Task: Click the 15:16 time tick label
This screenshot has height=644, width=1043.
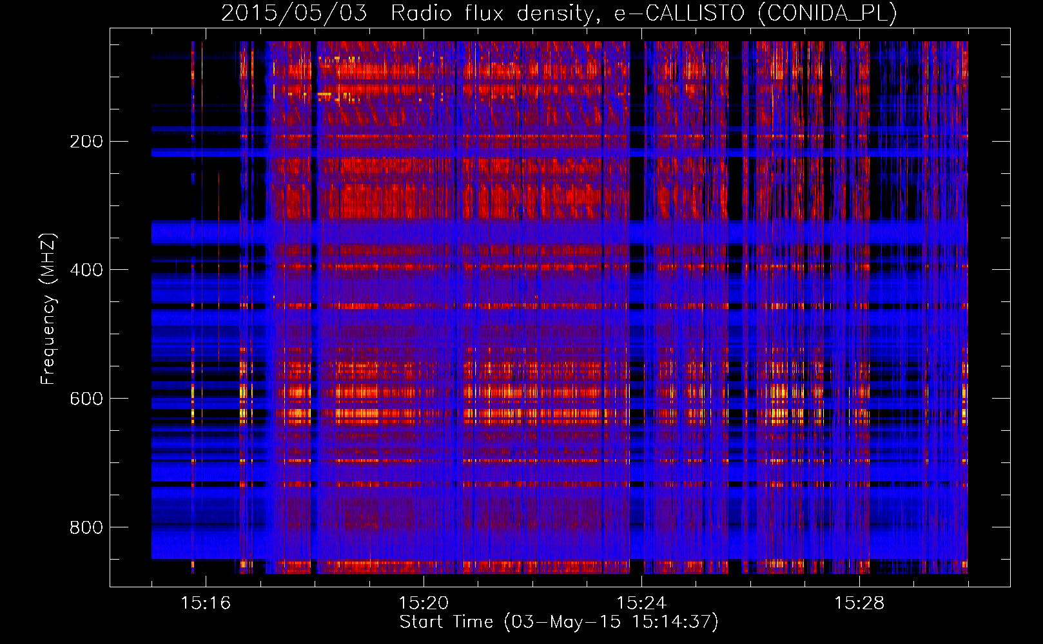Action: 206,603
